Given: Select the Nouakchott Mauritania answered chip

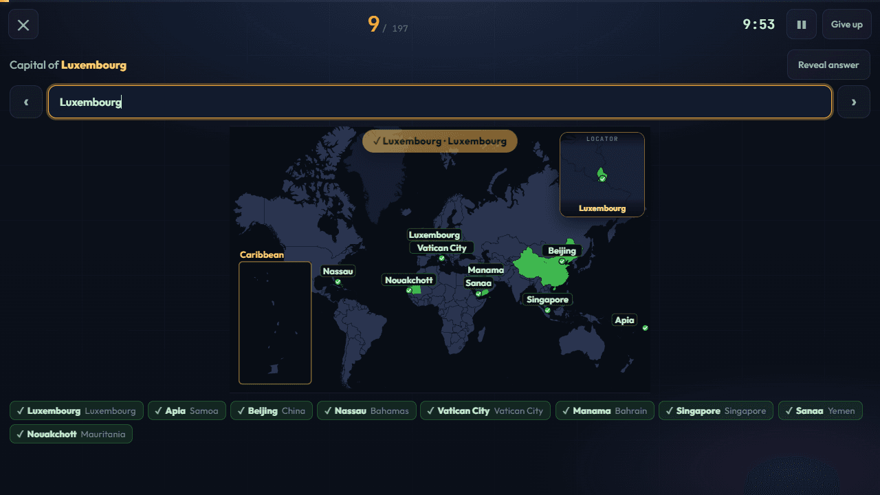Looking at the screenshot, I should 71,434.
